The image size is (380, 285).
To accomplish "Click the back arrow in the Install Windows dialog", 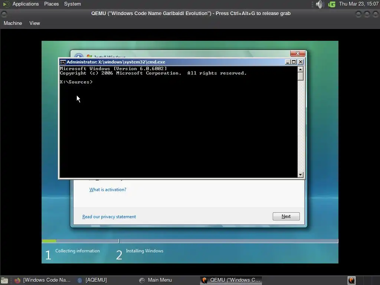I will pyautogui.click(x=79, y=56).
